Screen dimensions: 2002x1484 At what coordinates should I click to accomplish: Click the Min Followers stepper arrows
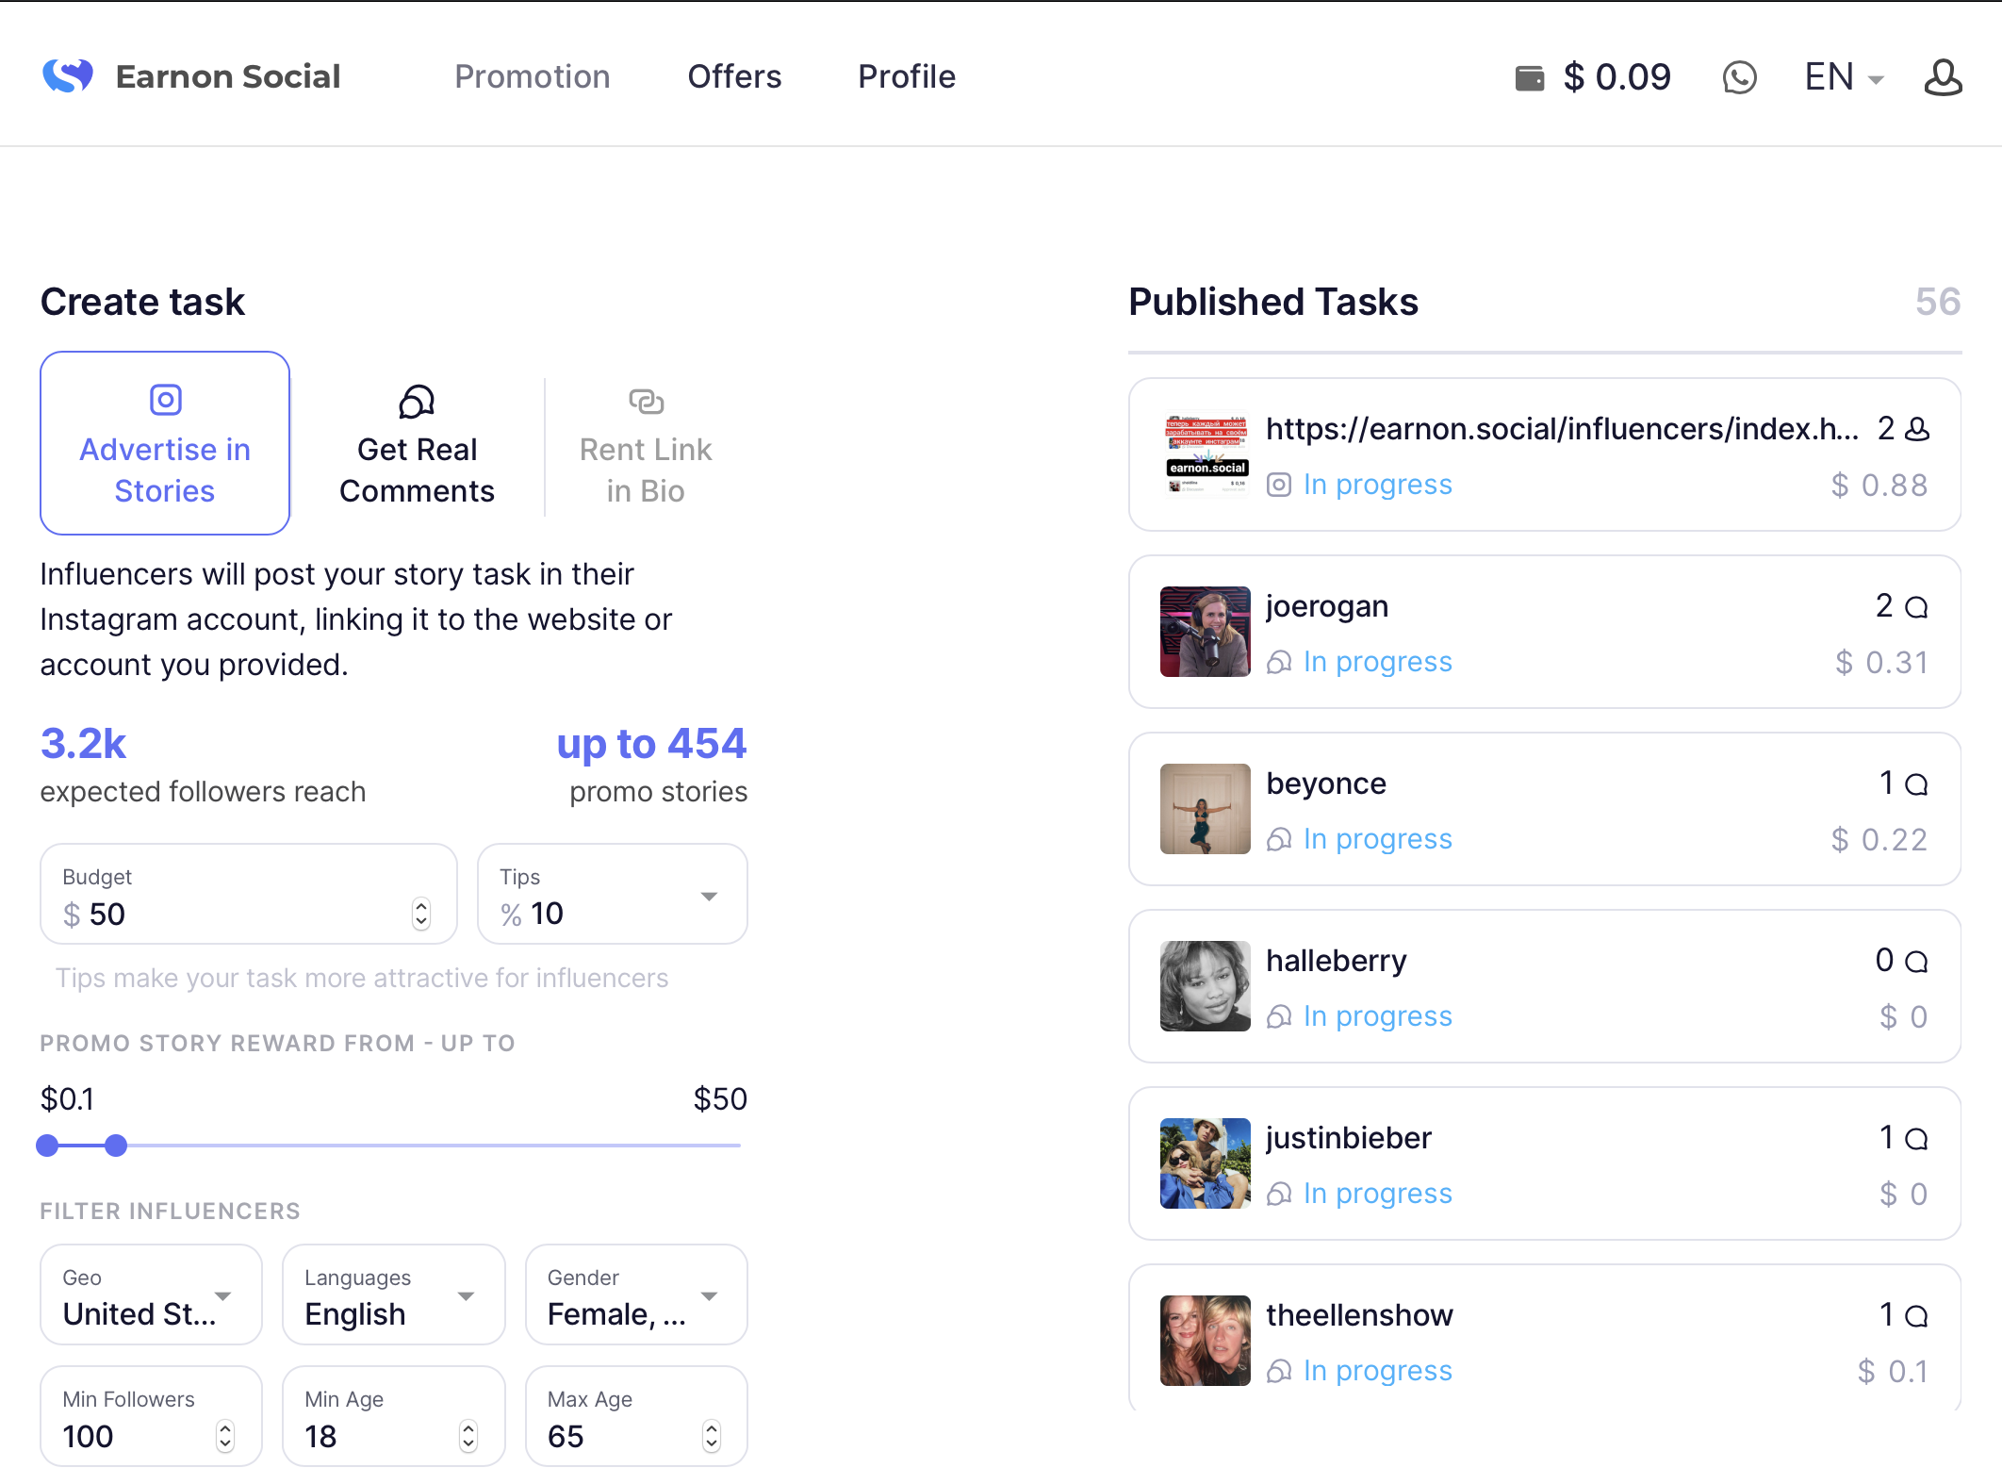click(x=224, y=1436)
